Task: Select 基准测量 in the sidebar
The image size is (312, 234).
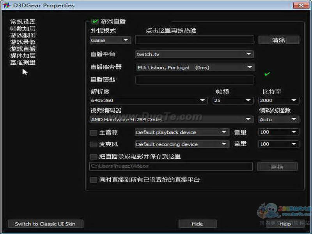Action: (23, 62)
